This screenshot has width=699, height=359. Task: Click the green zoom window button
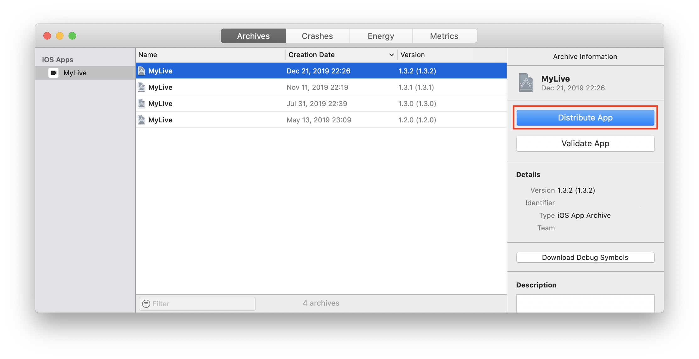click(x=72, y=36)
